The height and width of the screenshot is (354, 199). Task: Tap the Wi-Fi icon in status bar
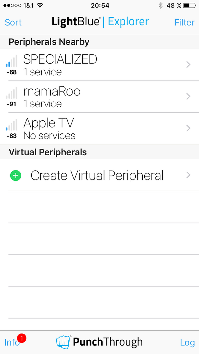tap(40, 5)
